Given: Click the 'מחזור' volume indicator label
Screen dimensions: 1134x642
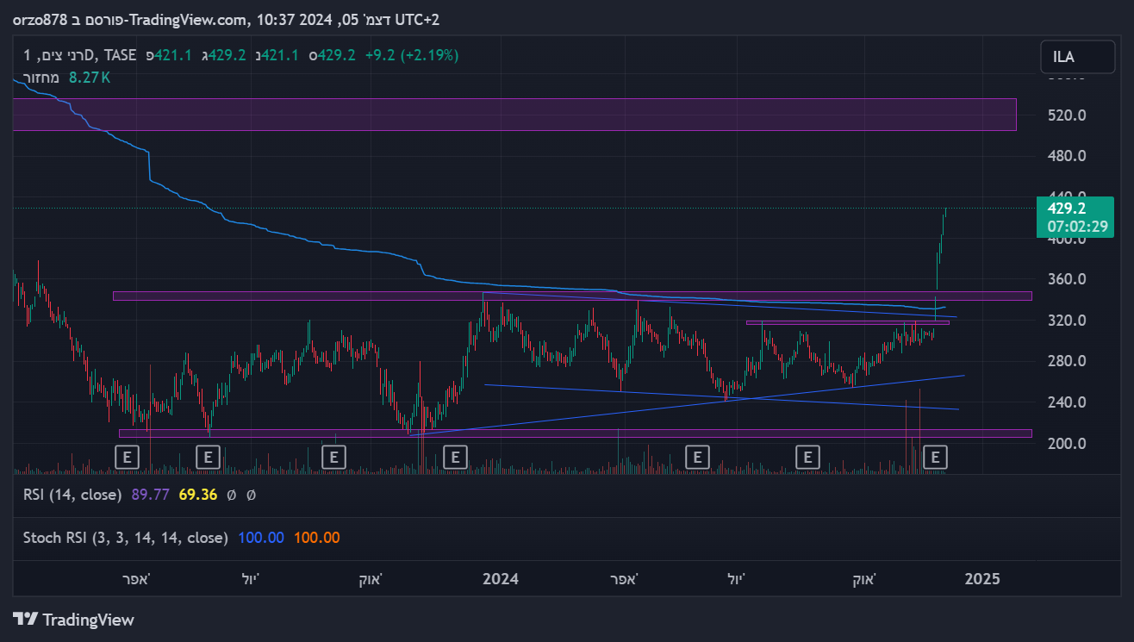Looking at the screenshot, I should (x=40, y=78).
